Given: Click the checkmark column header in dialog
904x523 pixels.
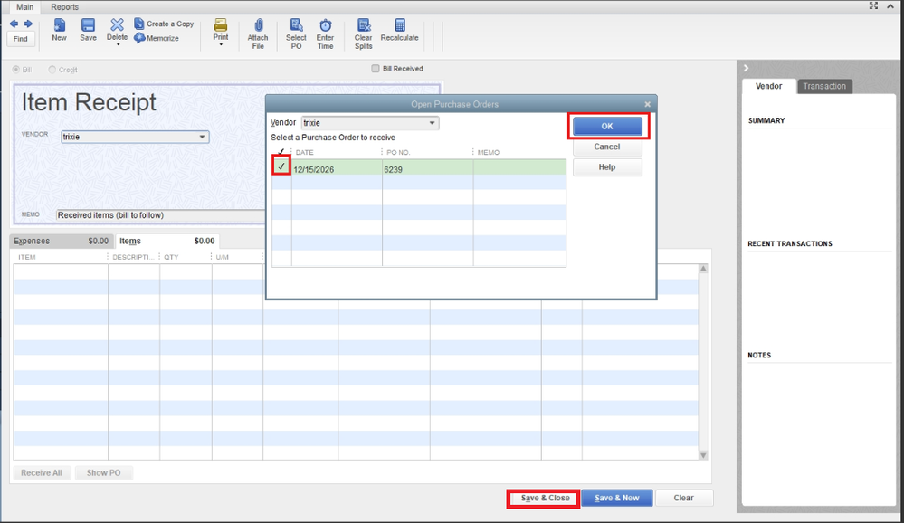Looking at the screenshot, I should (x=281, y=152).
